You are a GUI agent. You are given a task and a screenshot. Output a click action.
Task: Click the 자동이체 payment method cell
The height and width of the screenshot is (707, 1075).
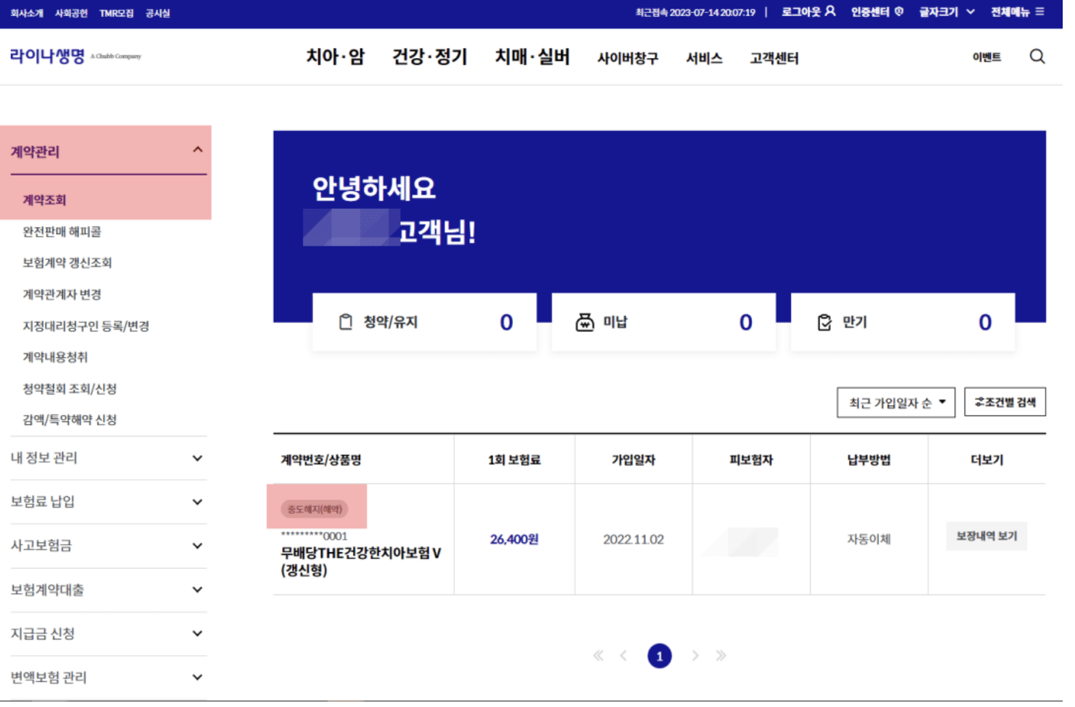coord(869,539)
